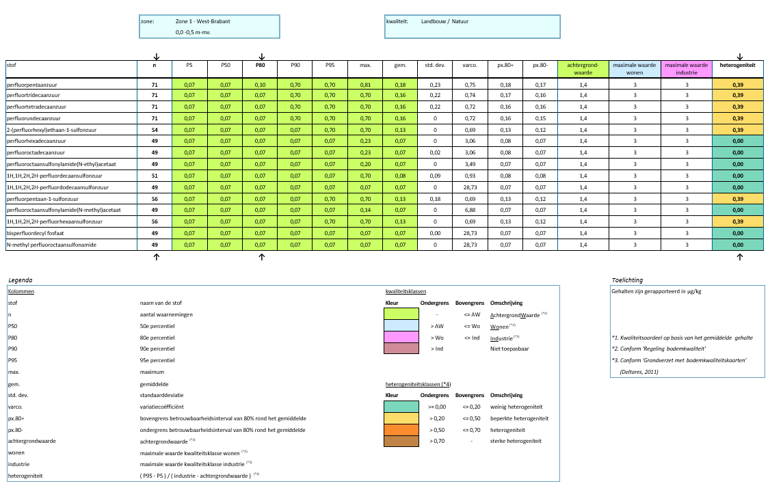Click the green 'achtergrond-waarde' header cell

click(x=583, y=69)
